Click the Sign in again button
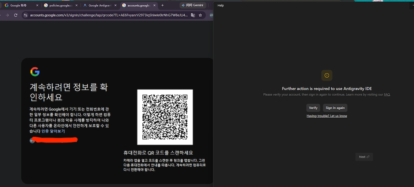Image resolution: width=414 pixels, height=187 pixels. click(x=335, y=108)
